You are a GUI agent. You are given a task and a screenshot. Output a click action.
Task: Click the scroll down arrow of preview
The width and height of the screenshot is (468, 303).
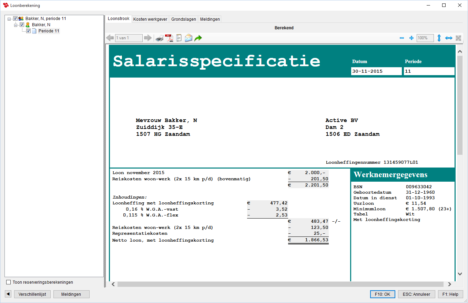pyautogui.click(x=460, y=274)
